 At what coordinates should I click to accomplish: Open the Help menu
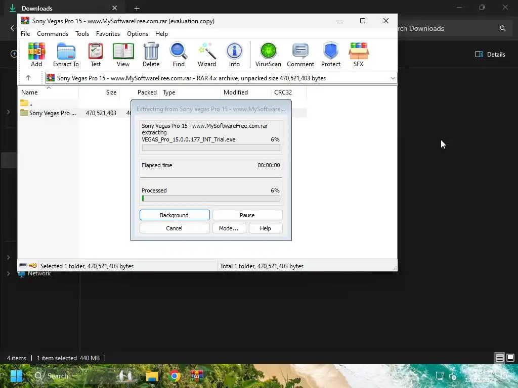(x=161, y=34)
